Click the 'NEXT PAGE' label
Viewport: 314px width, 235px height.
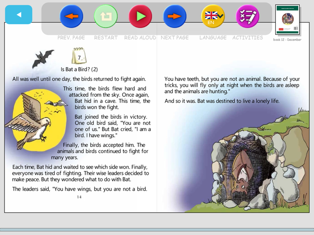tap(174, 38)
